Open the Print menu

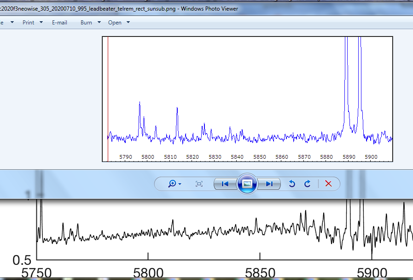point(29,22)
